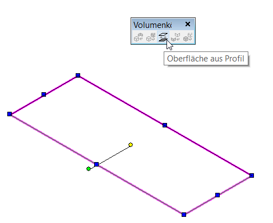Click the greyed wireframe cube with shaded cube icon

[151, 37]
